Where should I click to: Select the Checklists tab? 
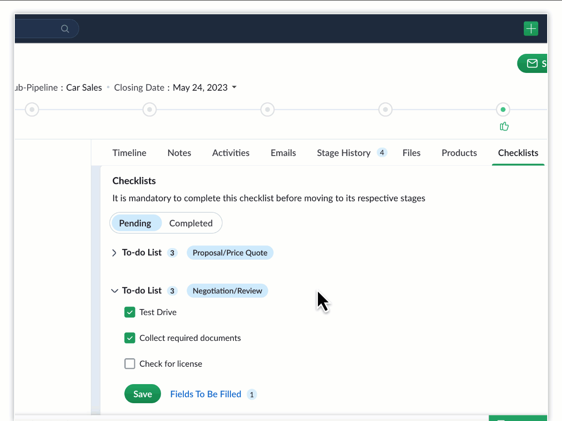518,153
